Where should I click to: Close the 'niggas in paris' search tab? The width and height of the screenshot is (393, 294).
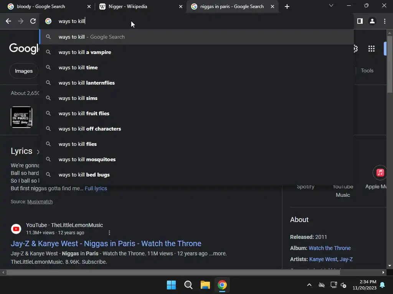272,7
